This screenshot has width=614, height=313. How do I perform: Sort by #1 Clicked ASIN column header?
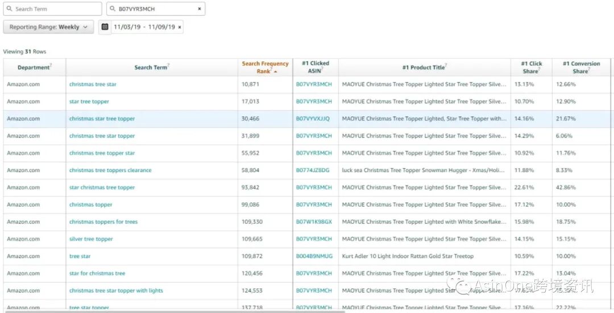coord(316,67)
